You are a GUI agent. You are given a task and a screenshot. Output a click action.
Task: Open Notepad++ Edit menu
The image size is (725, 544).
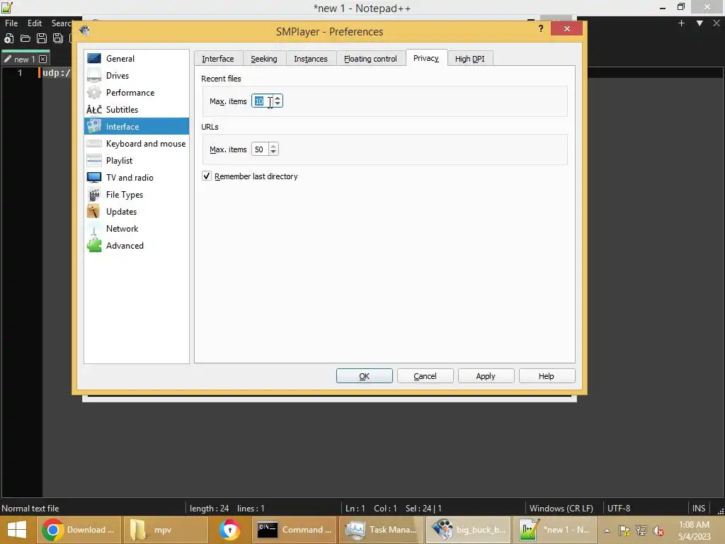[x=34, y=23]
